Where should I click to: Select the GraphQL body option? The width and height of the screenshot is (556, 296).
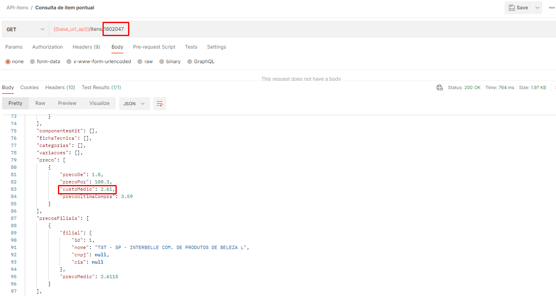coord(201,62)
